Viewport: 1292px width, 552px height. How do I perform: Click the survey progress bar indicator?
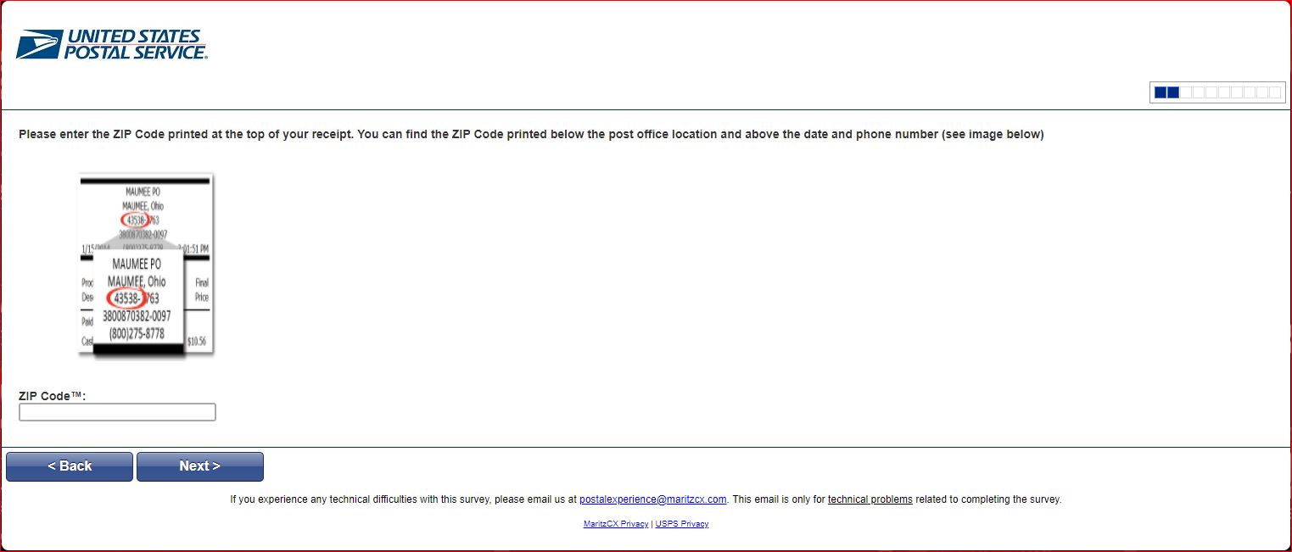1217,92
